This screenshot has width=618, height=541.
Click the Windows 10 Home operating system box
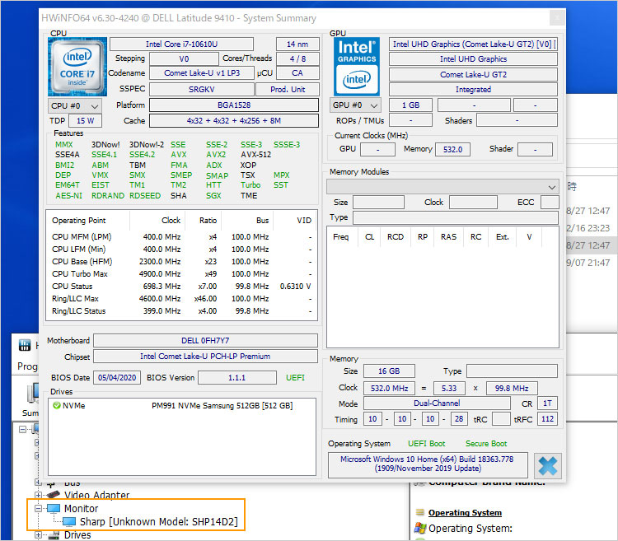tap(427, 464)
